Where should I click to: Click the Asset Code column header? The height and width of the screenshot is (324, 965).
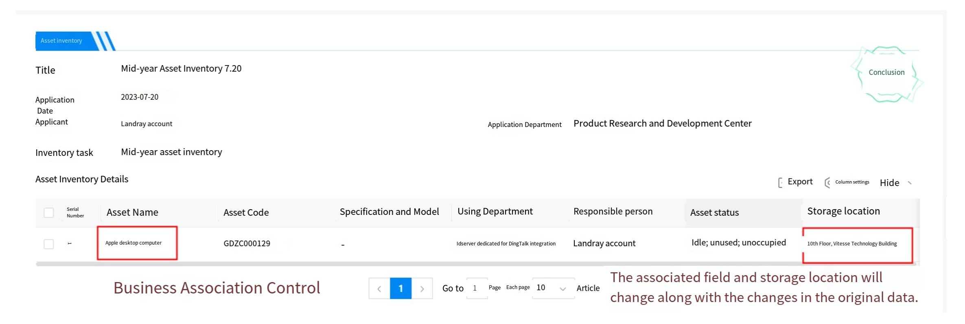point(246,212)
